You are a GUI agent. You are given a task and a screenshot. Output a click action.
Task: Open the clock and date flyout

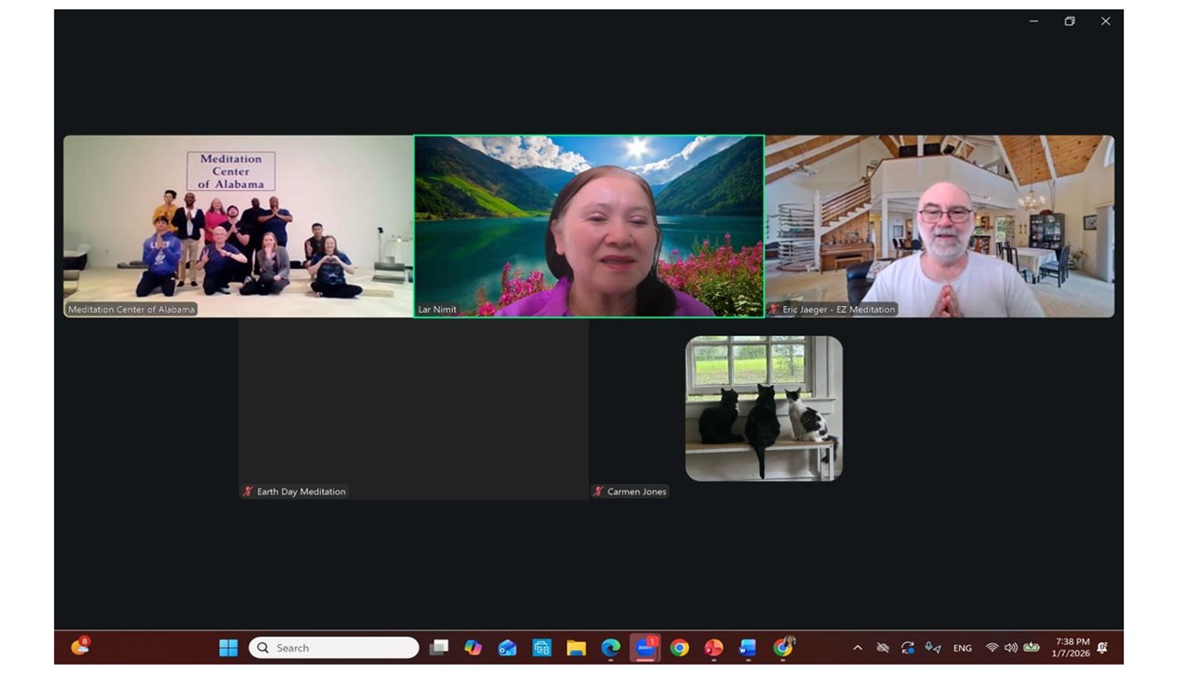point(1072,648)
